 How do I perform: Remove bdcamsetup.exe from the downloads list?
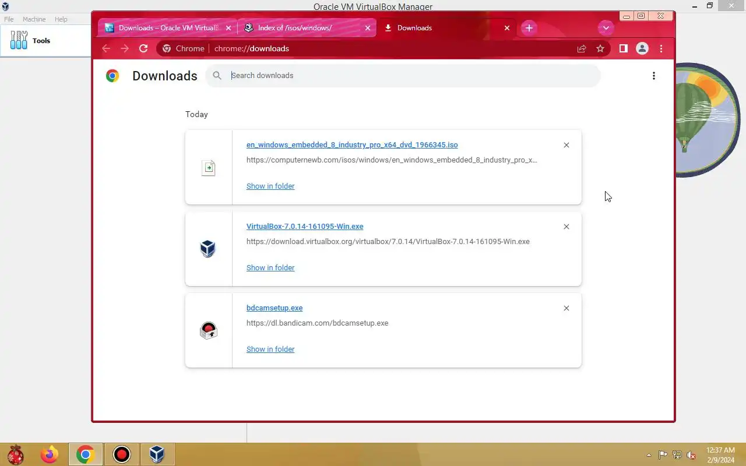click(x=566, y=308)
